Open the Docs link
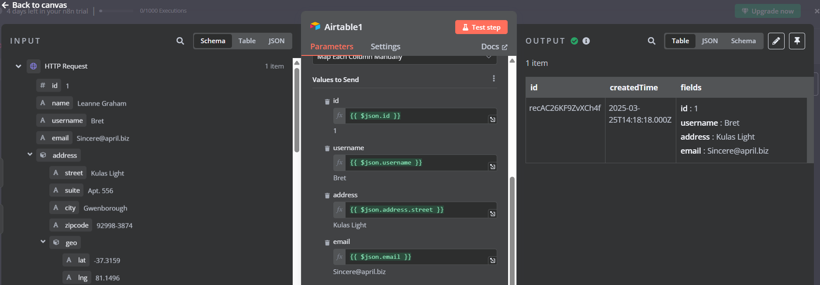This screenshot has width=820, height=285. click(x=494, y=47)
